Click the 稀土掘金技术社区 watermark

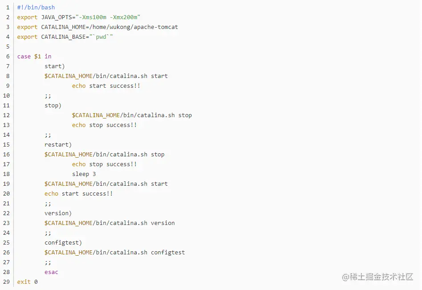[378, 277]
